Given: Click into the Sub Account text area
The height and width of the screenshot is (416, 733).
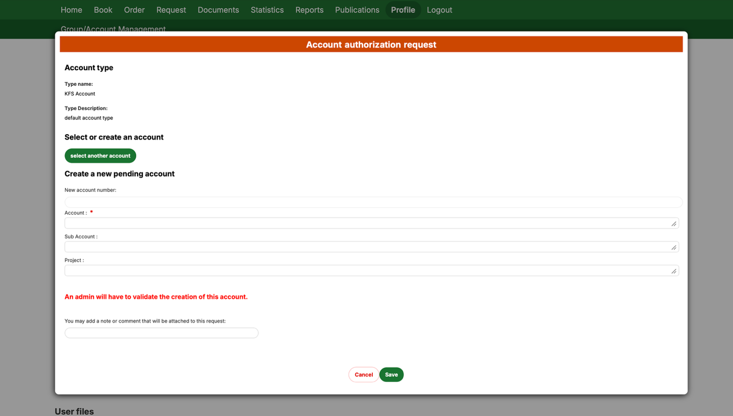Looking at the screenshot, I should coord(371,247).
